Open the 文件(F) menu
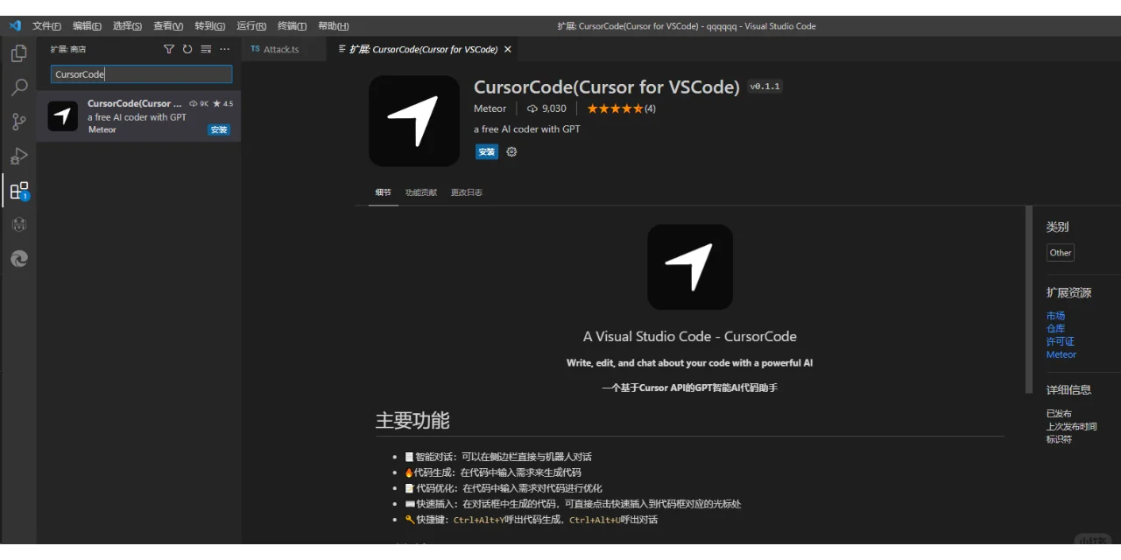The width and height of the screenshot is (1121, 560). (x=46, y=26)
